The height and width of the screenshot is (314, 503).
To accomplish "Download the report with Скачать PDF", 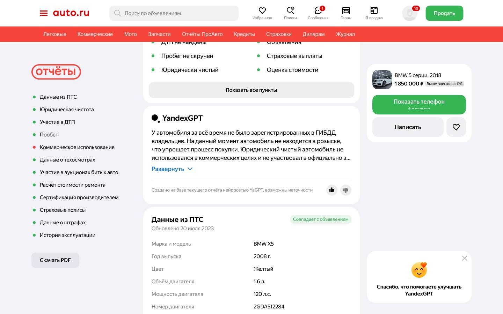I will point(55,260).
